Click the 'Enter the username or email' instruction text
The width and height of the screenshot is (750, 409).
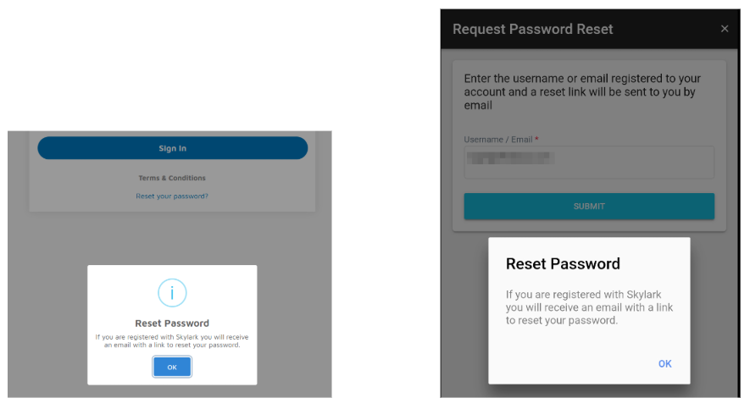582,91
